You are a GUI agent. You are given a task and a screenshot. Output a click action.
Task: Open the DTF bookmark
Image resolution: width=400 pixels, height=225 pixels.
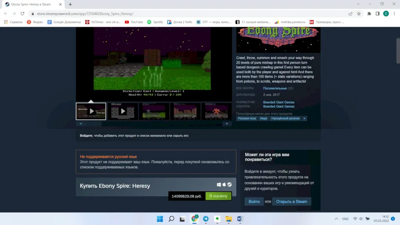coord(214,22)
